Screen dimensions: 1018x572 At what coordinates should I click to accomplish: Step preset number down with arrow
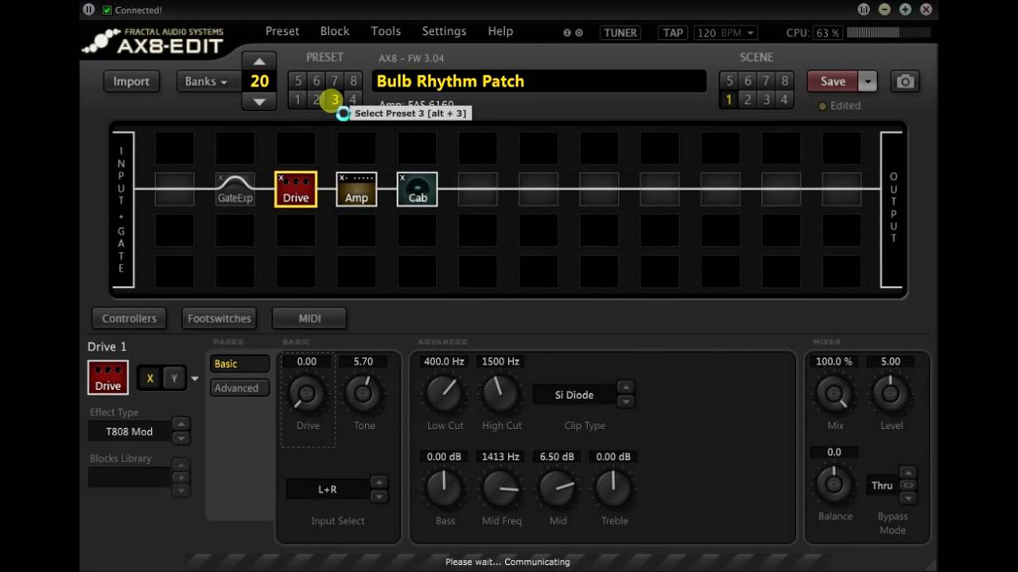(259, 101)
